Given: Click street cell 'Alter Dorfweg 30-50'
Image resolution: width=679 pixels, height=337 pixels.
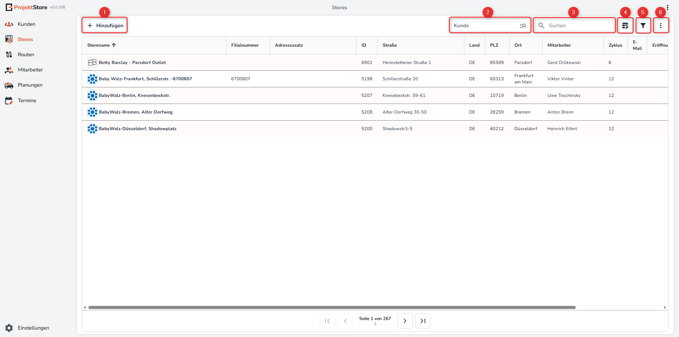Looking at the screenshot, I should (x=405, y=112).
